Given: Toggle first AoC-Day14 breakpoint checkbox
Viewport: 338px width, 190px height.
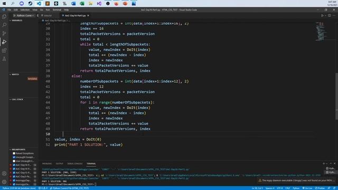Looking at the screenshot, I should coord(14,165).
